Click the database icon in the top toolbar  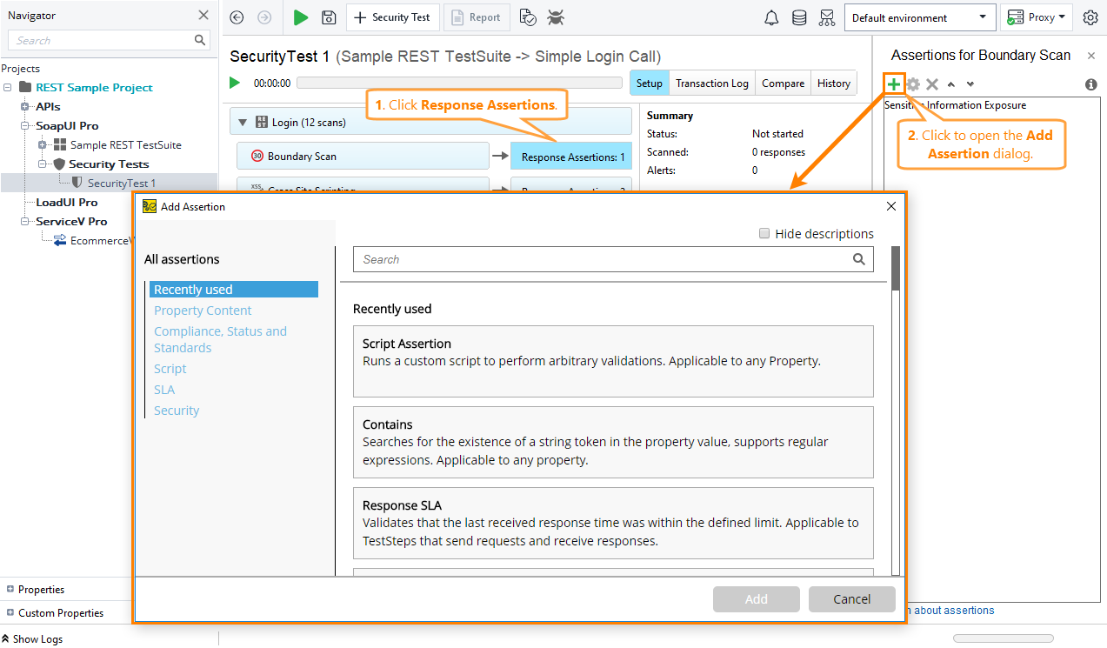[x=799, y=17]
